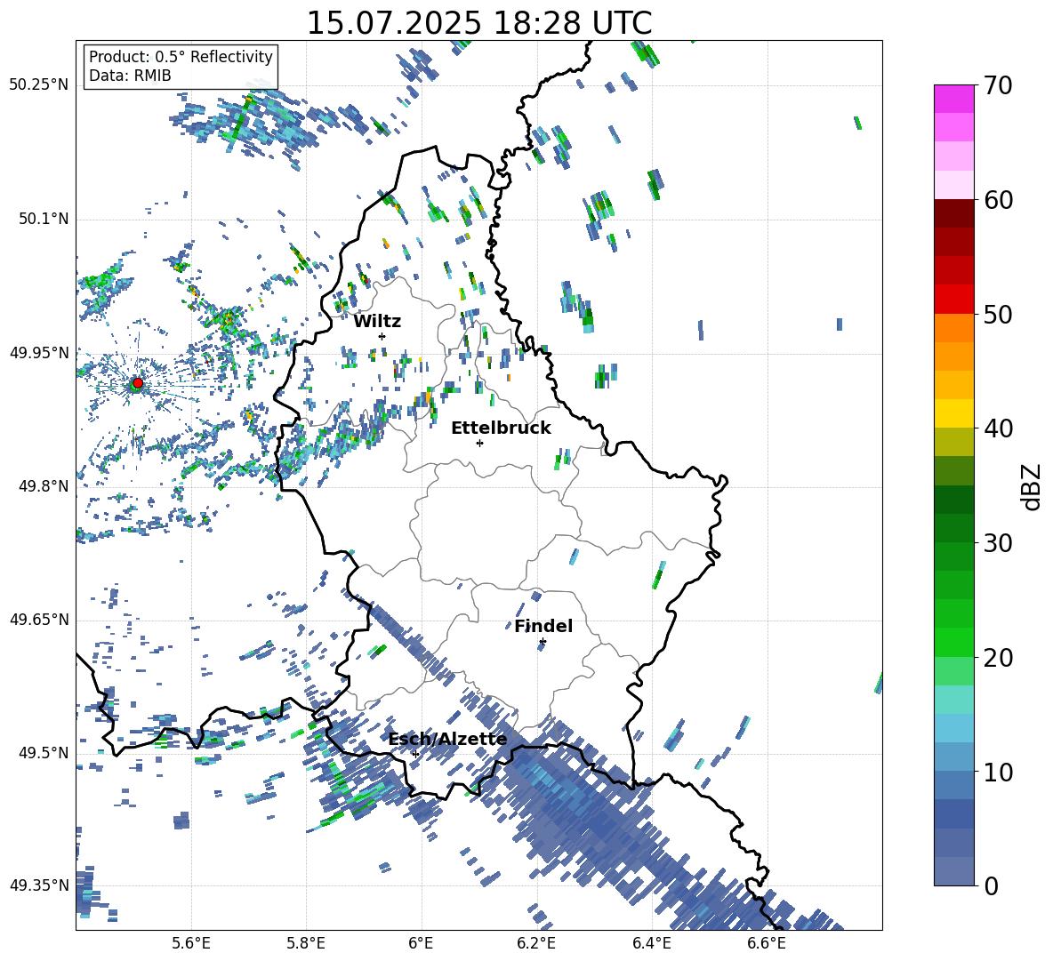The image size is (1053, 961).
Task: Click the Data: RMIB text
Action: click(x=130, y=76)
